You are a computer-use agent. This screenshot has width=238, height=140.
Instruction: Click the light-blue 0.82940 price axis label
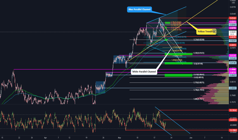tap(233, 24)
